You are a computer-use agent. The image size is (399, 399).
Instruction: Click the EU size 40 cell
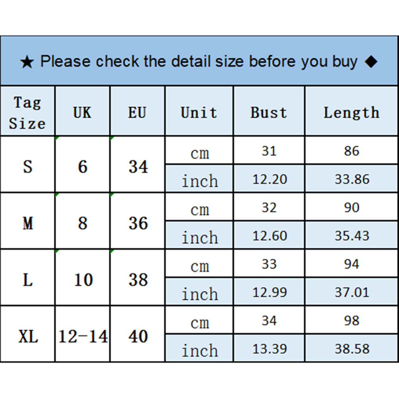coord(138,337)
